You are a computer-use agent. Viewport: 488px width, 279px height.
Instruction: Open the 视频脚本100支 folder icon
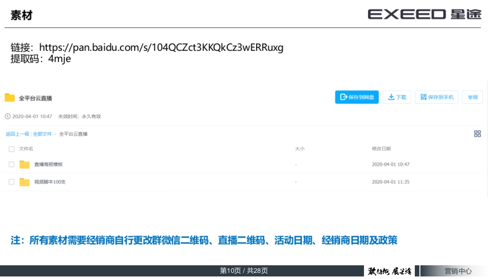[x=24, y=182]
